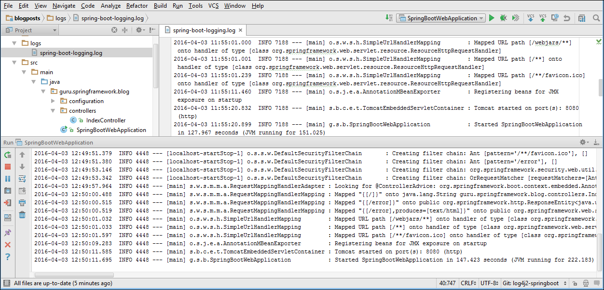The image size is (604, 290).
Task: Open the Analyze menu
Action: pos(111,6)
